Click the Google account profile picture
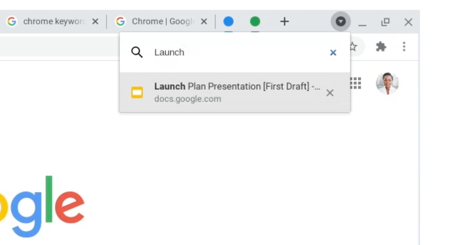 point(387,83)
